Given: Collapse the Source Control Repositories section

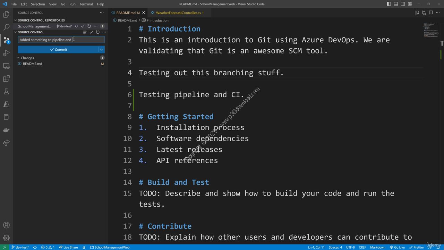Looking at the screenshot, I should coord(16,20).
